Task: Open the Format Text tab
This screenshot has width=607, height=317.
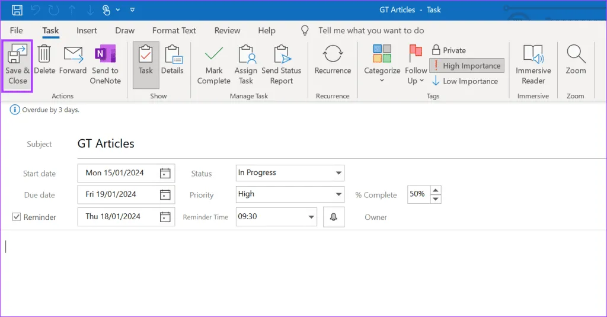Action: (174, 31)
